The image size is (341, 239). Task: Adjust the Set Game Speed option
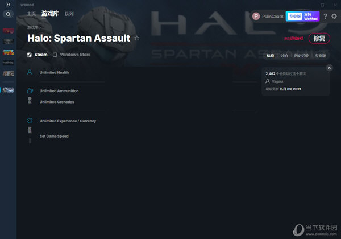[54, 136]
